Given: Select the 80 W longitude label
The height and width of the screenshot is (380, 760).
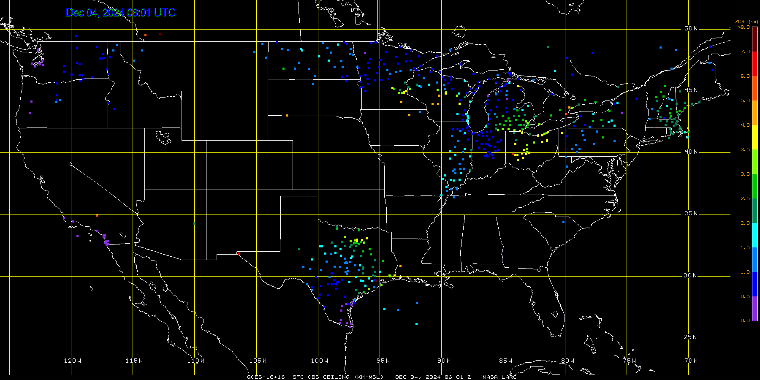Looking at the screenshot, I should [x=567, y=361].
